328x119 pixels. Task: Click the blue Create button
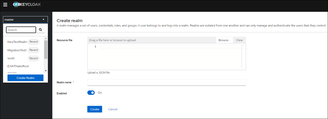point(95,109)
